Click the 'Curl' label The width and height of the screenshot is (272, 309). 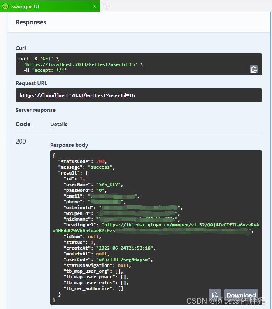click(x=21, y=48)
